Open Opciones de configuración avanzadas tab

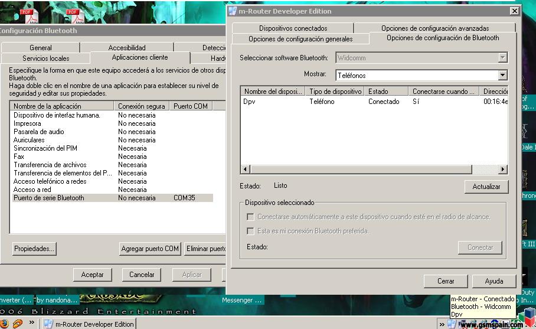(435, 28)
